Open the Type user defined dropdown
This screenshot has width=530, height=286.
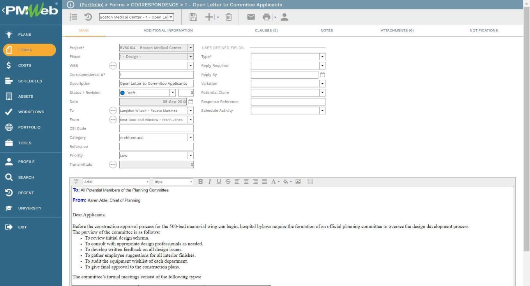322,57
